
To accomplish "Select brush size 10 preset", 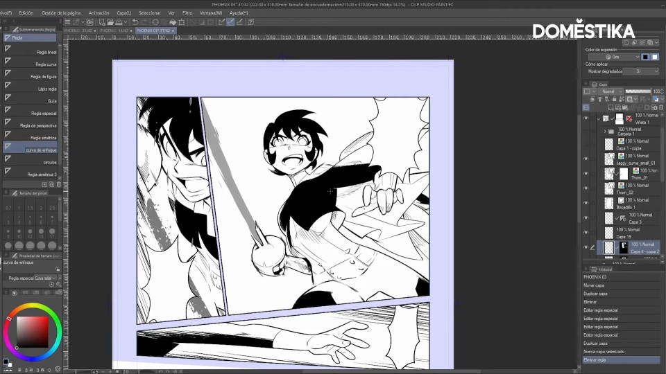I will pyautogui.click(x=19, y=233).
